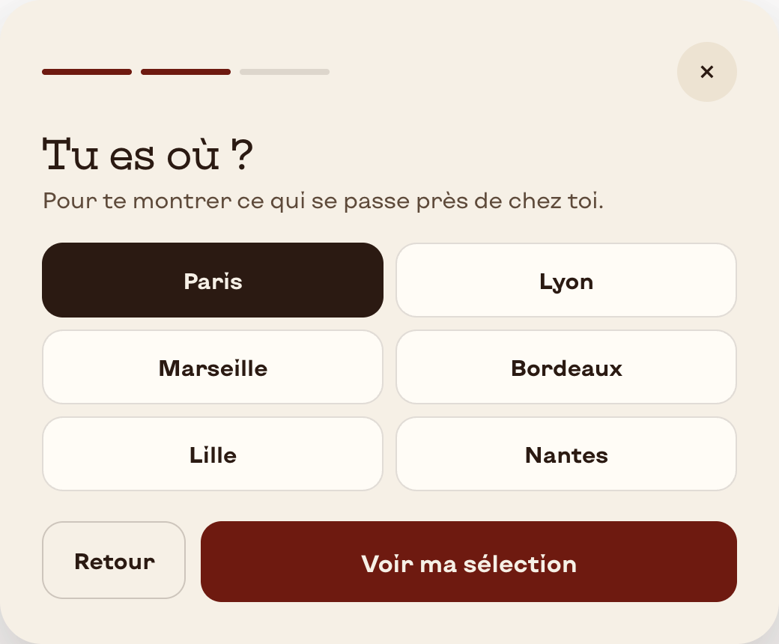
Task: Choose Lille as your location
Action: [213, 454]
